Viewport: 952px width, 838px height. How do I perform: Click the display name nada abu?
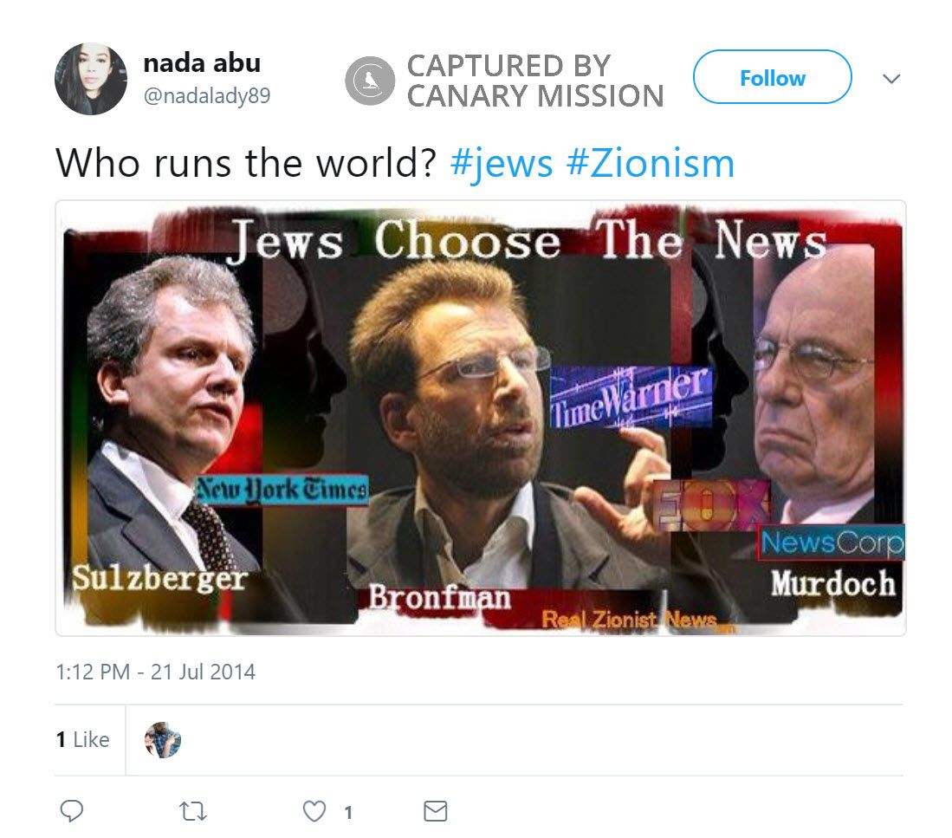202,63
